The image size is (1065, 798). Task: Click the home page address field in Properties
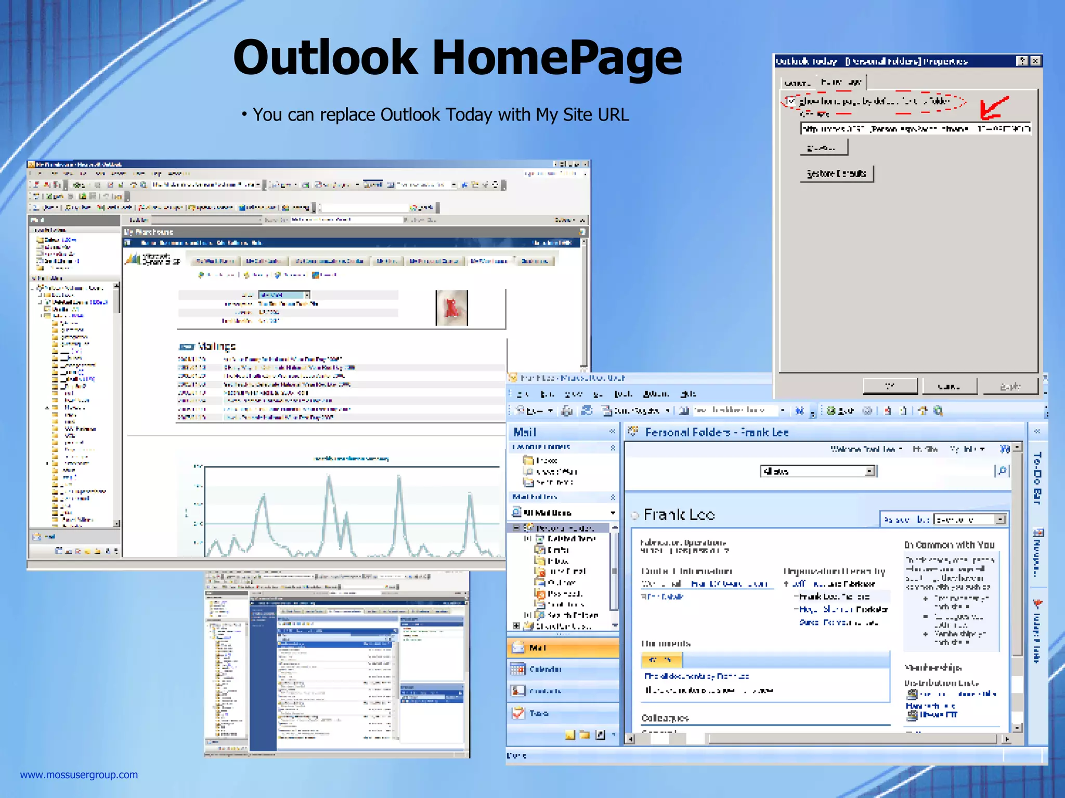[915, 128]
